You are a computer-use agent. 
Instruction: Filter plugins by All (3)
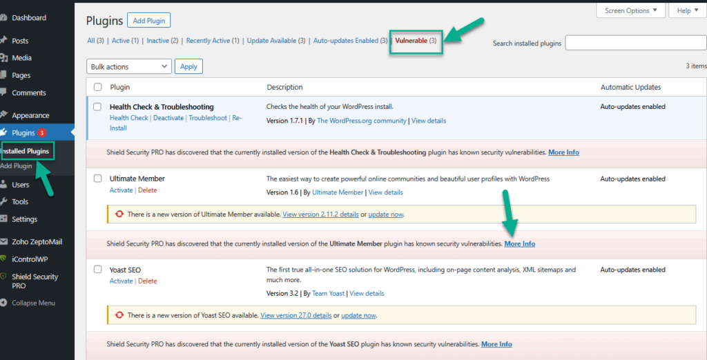tap(95, 41)
